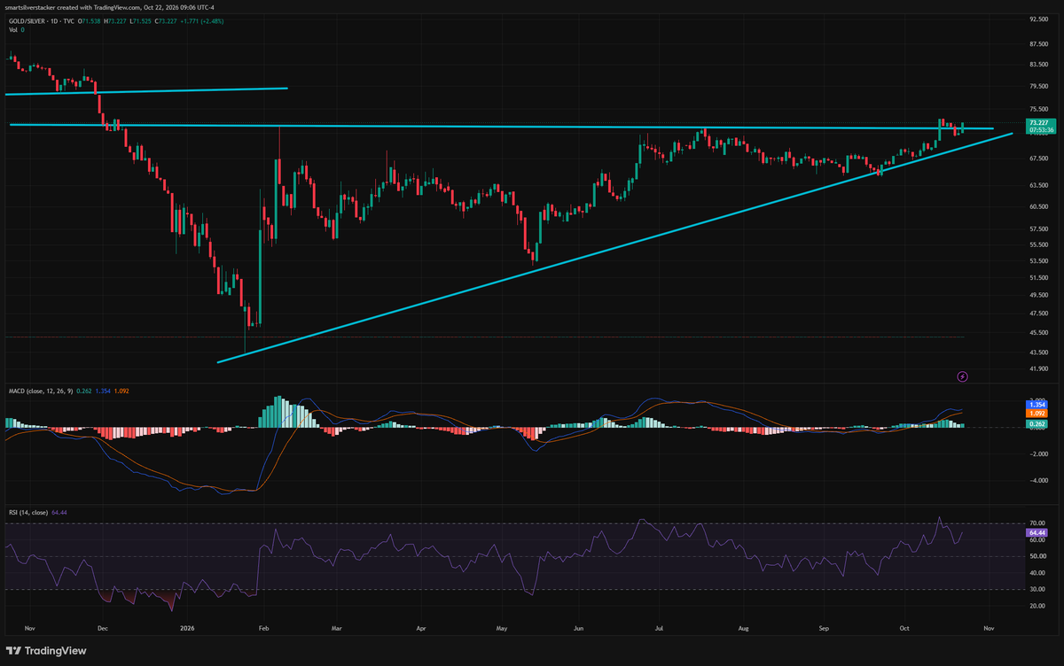Click the Jul label on the time axis

pyautogui.click(x=660, y=628)
